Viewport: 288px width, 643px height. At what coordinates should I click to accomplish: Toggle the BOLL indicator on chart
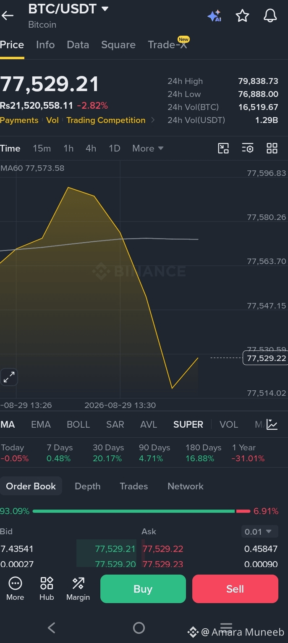point(79,424)
